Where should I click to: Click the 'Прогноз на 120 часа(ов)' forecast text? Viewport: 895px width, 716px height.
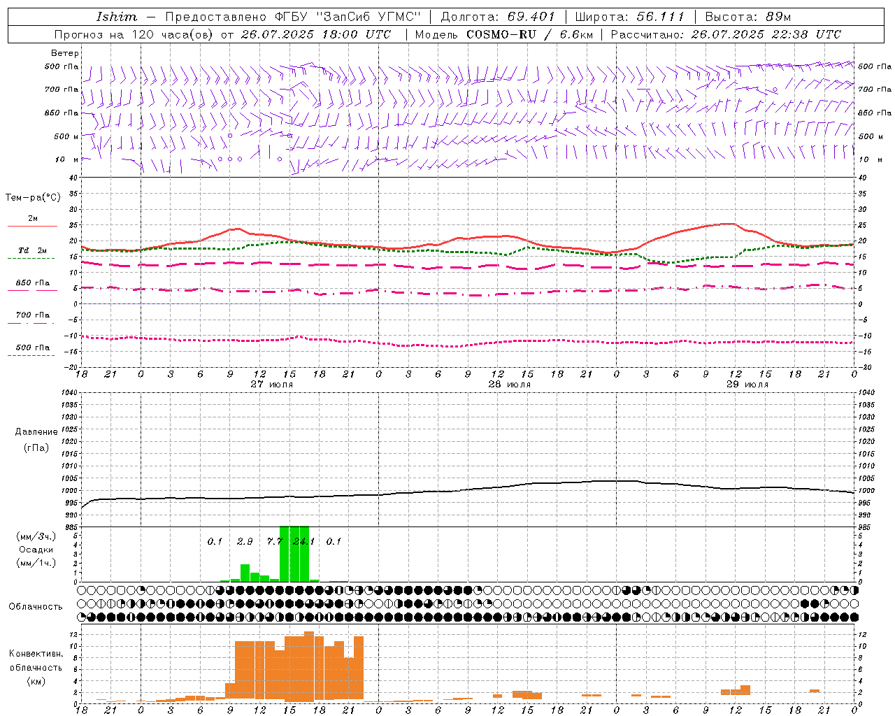pos(134,34)
